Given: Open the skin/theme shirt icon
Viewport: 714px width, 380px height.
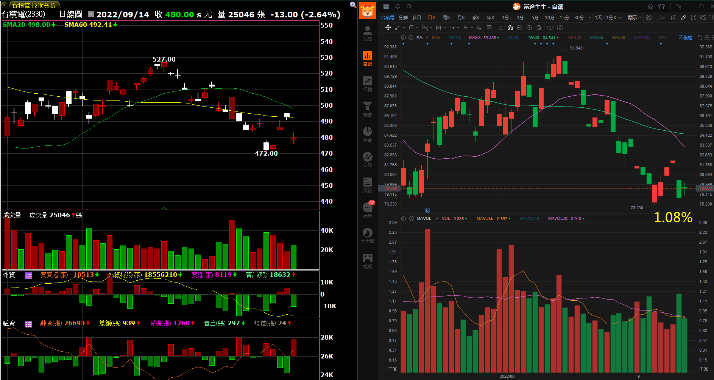Looking at the screenshot, I should click(x=661, y=6).
